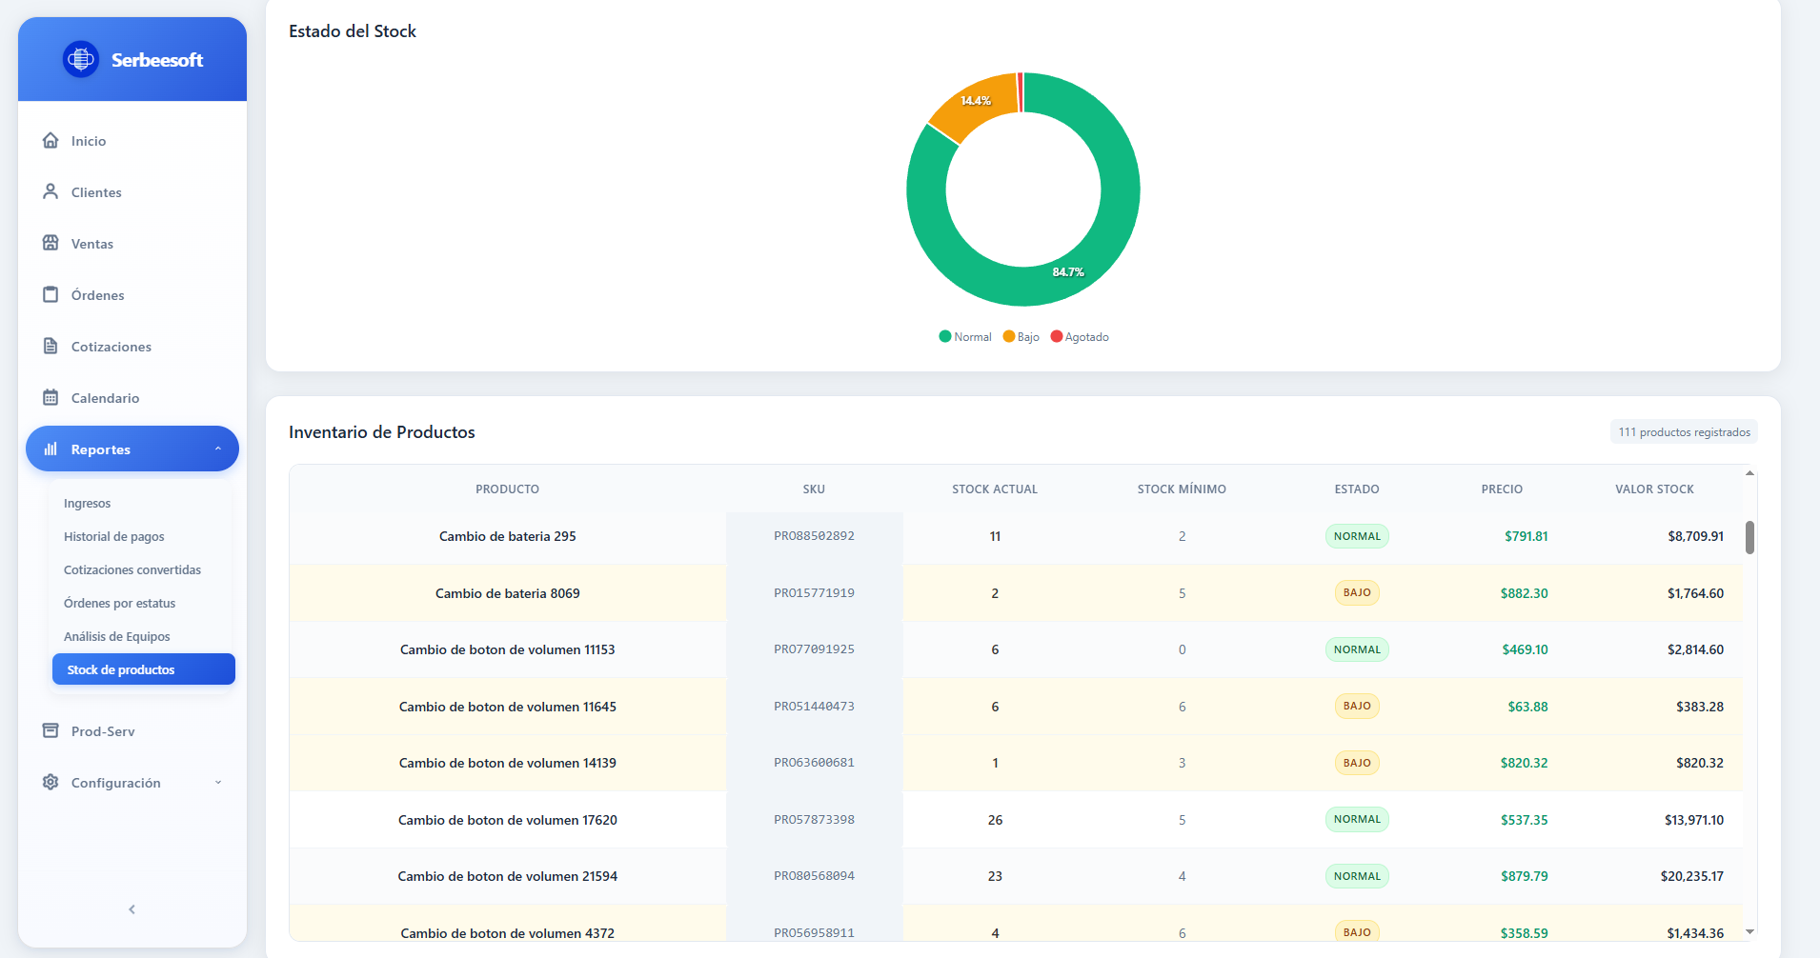This screenshot has width=1820, height=958.
Task: Open Historial de pagos report
Action: 113,536
